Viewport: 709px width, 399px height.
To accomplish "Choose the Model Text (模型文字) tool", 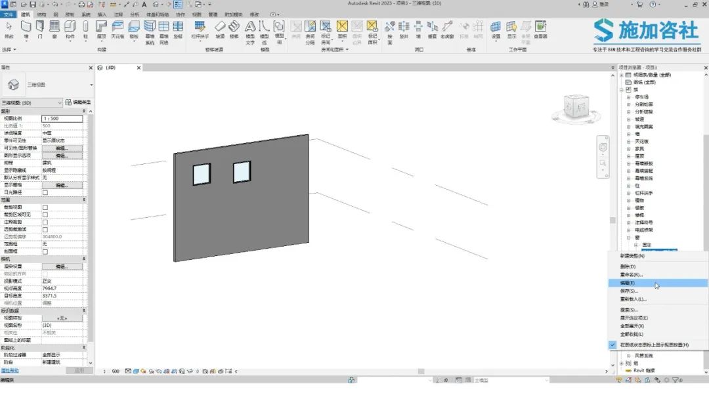I will [x=250, y=29].
